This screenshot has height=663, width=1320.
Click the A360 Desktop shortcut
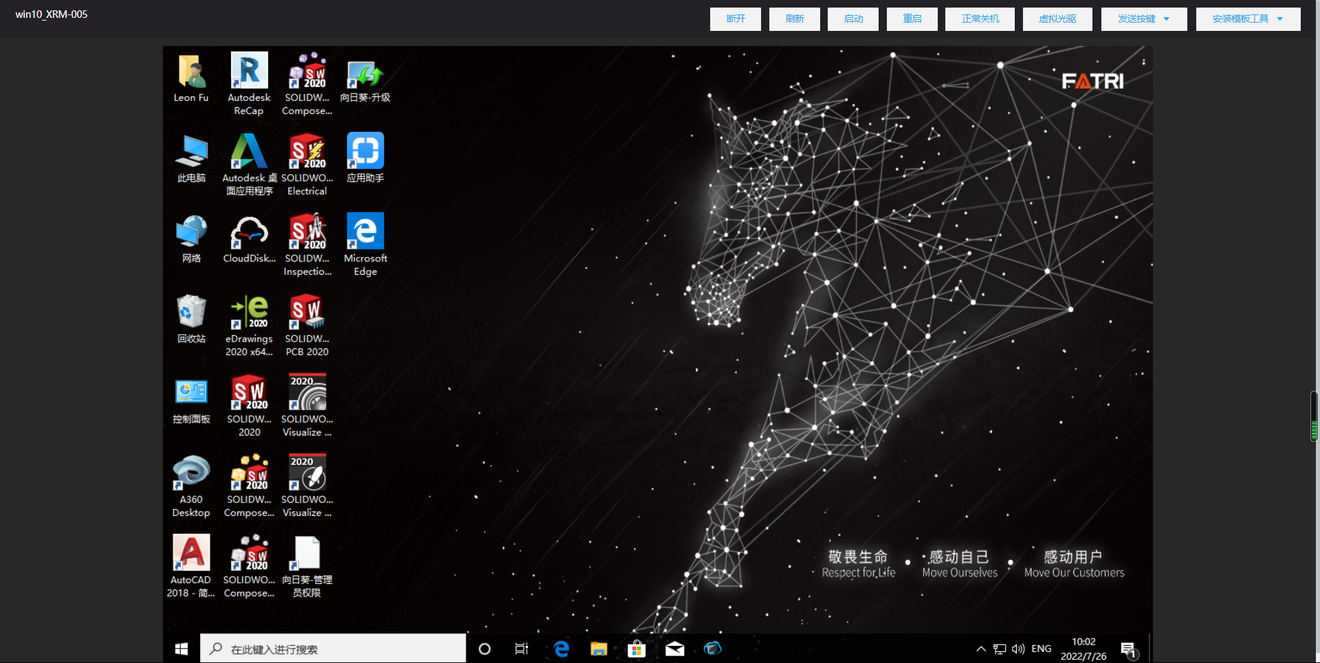click(191, 486)
